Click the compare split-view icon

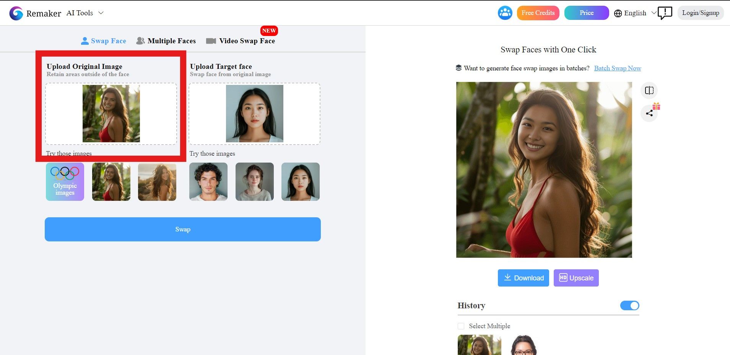pyautogui.click(x=649, y=91)
